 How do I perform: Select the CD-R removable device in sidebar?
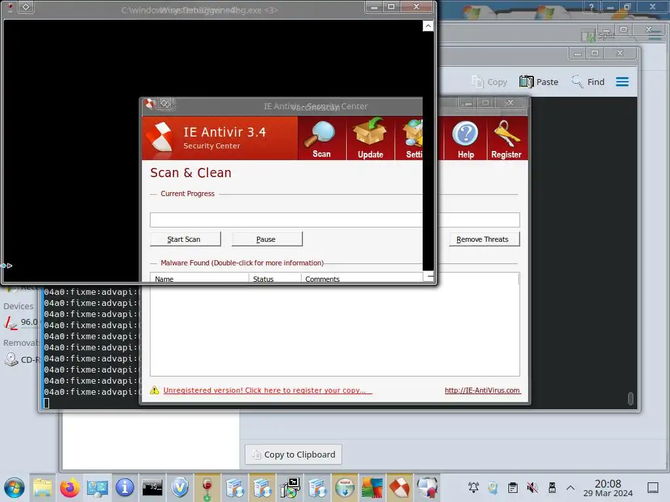(22, 360)
